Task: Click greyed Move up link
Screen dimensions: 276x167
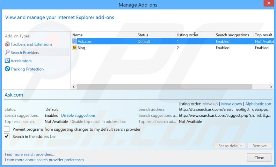Action: click(x=210, y=104)
